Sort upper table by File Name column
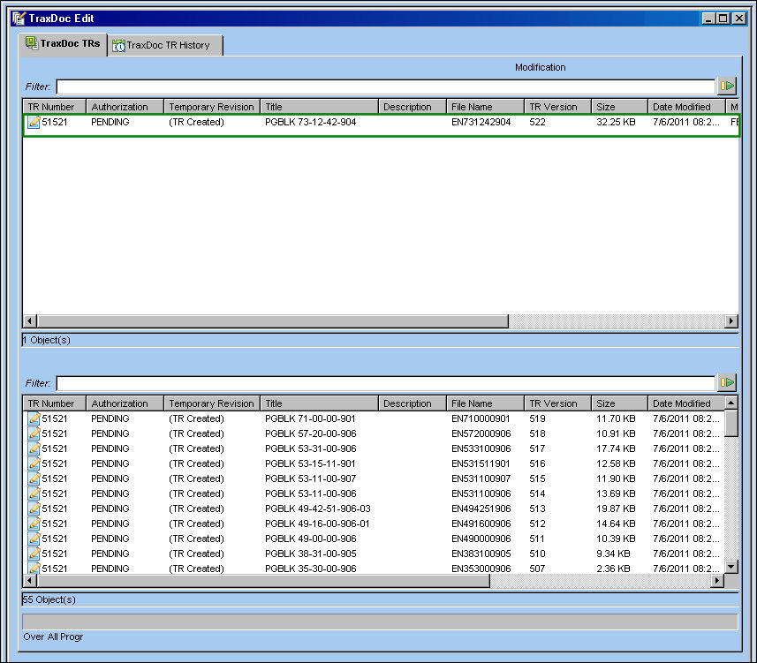Screen dimensions: 757x663 [485, 107]
